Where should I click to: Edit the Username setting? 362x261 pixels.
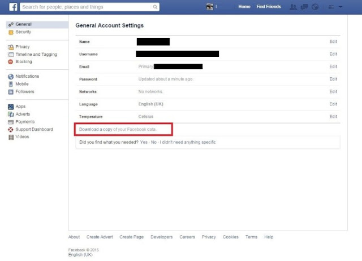(333, 54)
